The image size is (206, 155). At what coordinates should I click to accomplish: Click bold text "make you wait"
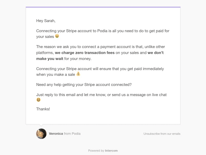(x=50, y=59)
